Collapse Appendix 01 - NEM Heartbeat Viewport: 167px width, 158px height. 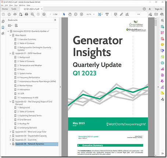click(10, 53)
